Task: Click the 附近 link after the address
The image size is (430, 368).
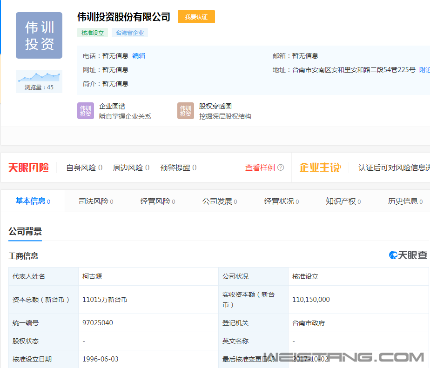Action: (x=424, y=70)
